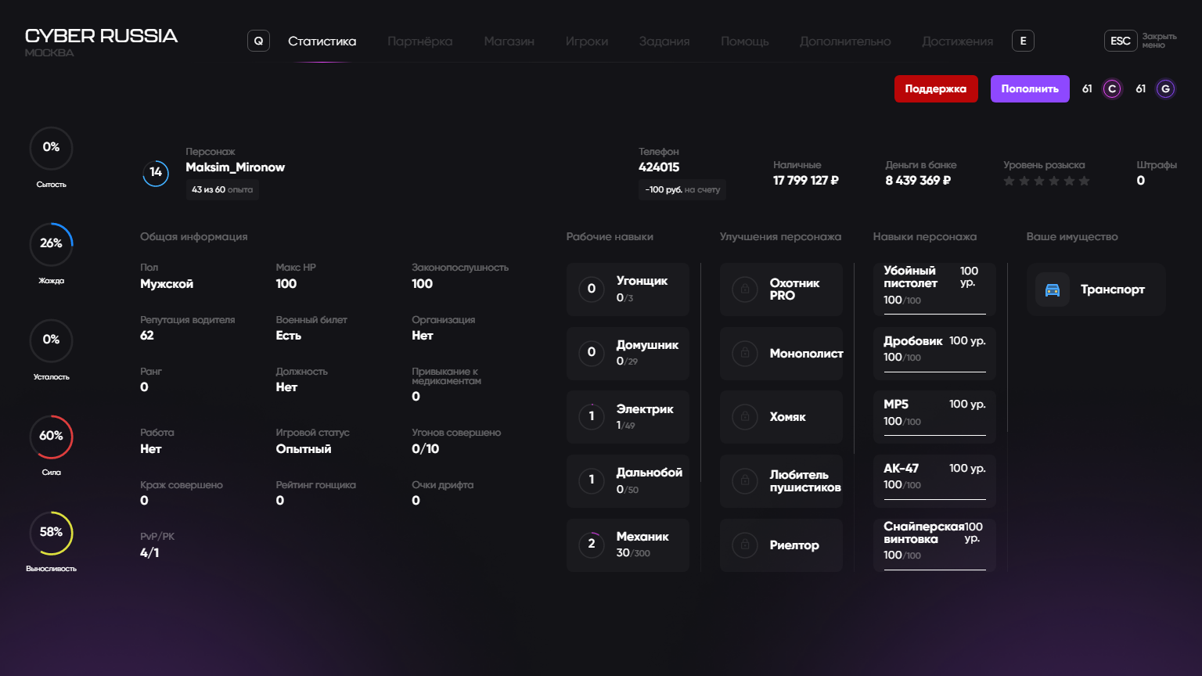Viewport: 1202px width, 676px height.
Task: Click the level 14 character badge
Action: [156, 173]
